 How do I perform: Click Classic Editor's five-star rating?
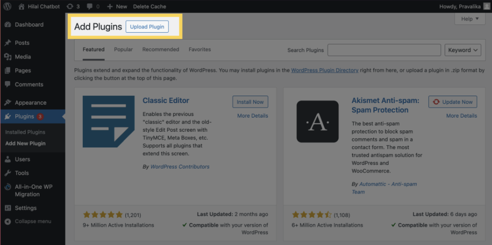(x=103, y=215)
